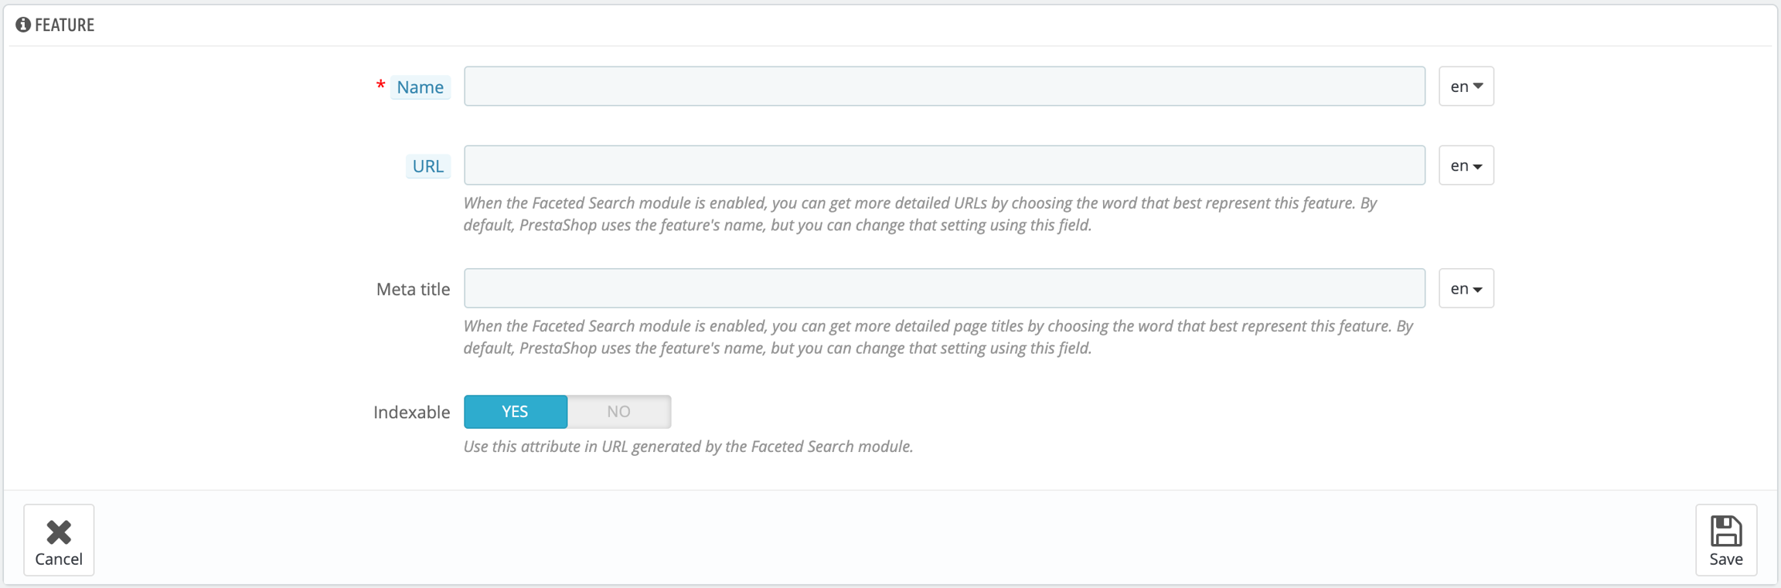Switch Indexable to YES
This screenshot has width=1781, height=588.
[x=516, y=412]
